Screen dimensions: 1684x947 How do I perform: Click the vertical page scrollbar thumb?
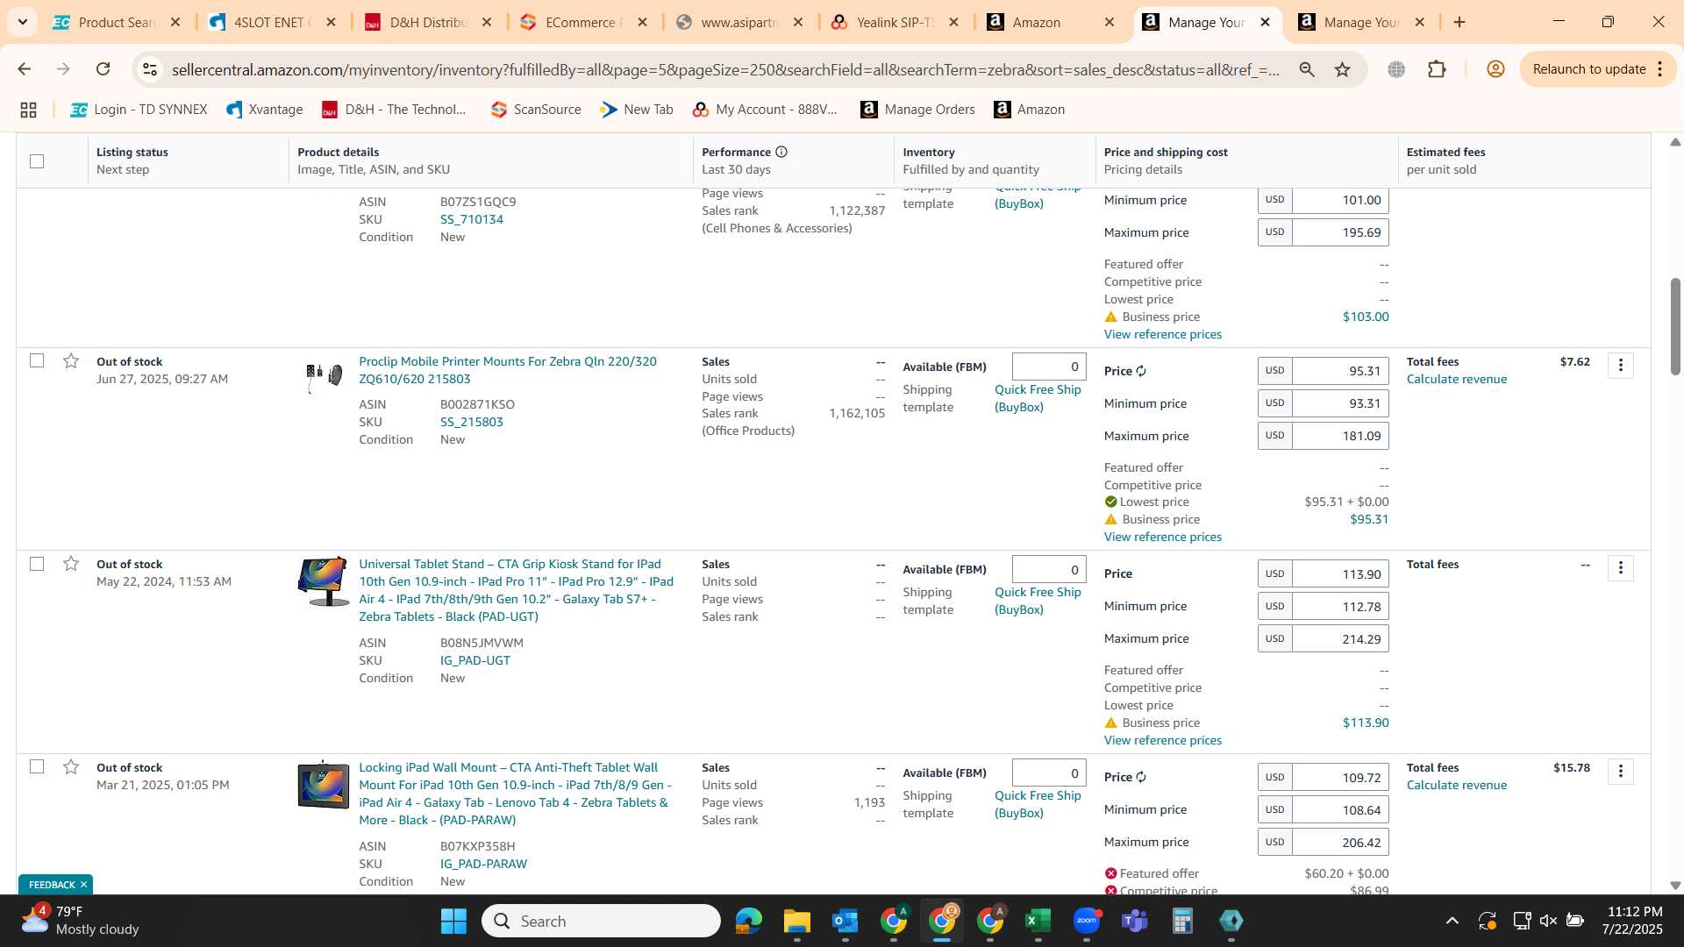click(1675, 326)
